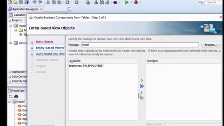Screen dimensions: 224x126
Task: Click the binoculars find icon in structure panel
Action: click(16, 97)
